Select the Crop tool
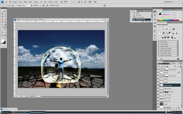This screenshot has height=114, width=183. (2, 16)
